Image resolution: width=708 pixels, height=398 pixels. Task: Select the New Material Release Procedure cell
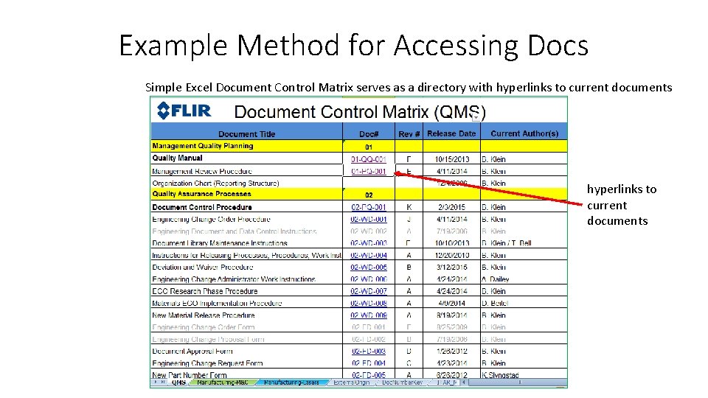point(246,315)
